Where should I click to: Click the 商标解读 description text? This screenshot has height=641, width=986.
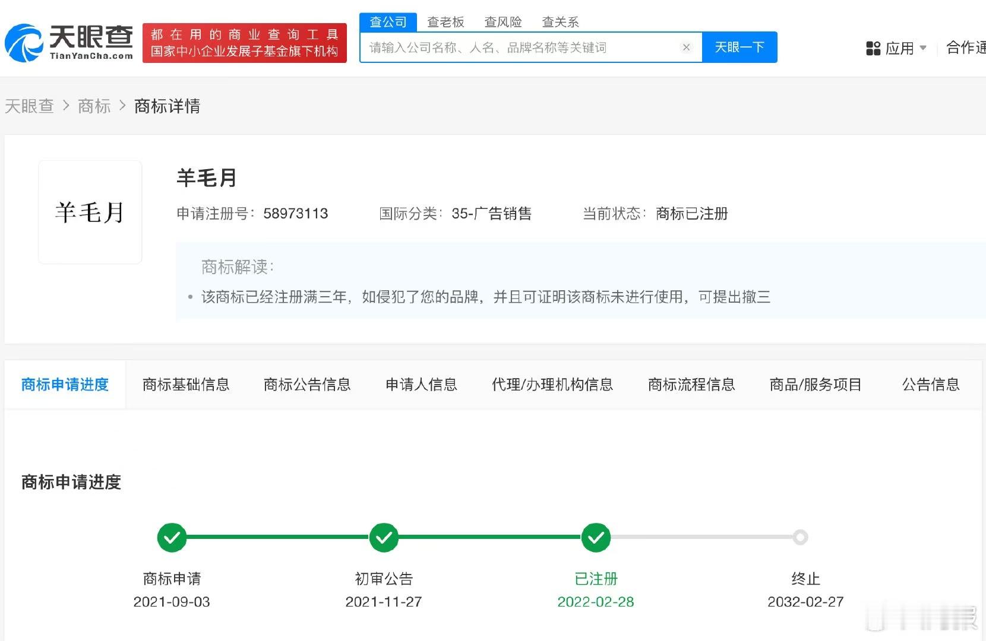pyautogui.click(x=486, y=297)
